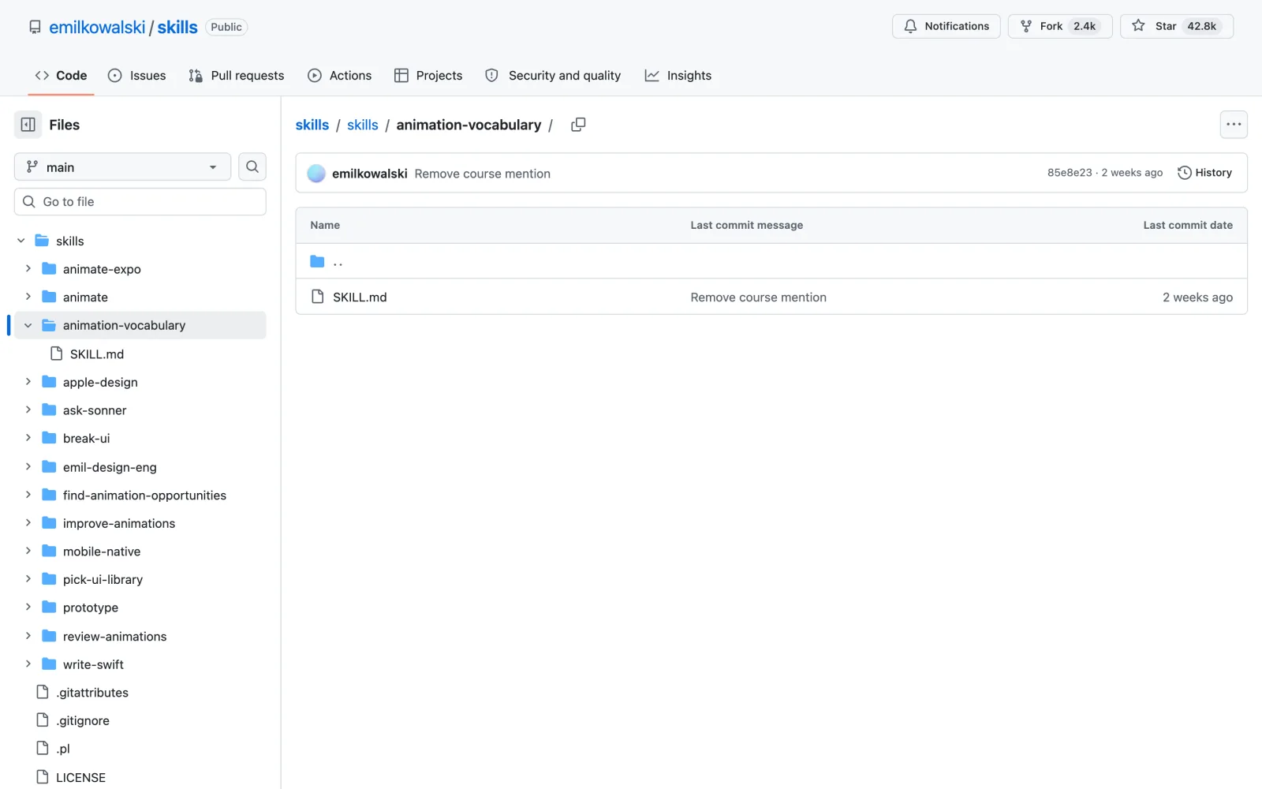The width and height of the screenshot is (1262, 789).
Task: Click the root skills folder icon in the tree
Action: (42, 241)
